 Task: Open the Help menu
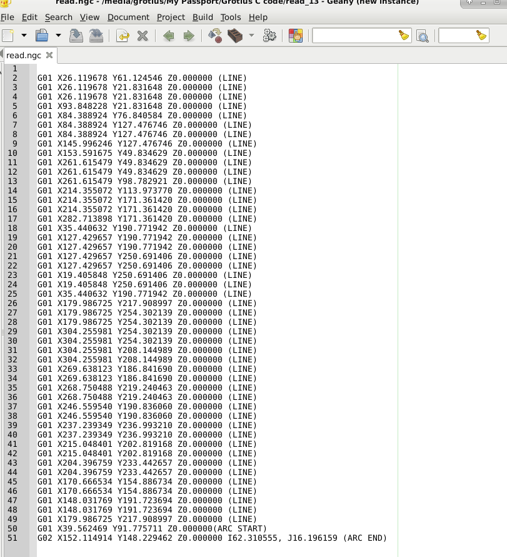tap(258, 17)
